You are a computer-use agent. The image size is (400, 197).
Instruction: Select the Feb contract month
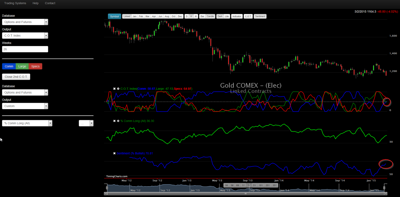tap(141, 16)
